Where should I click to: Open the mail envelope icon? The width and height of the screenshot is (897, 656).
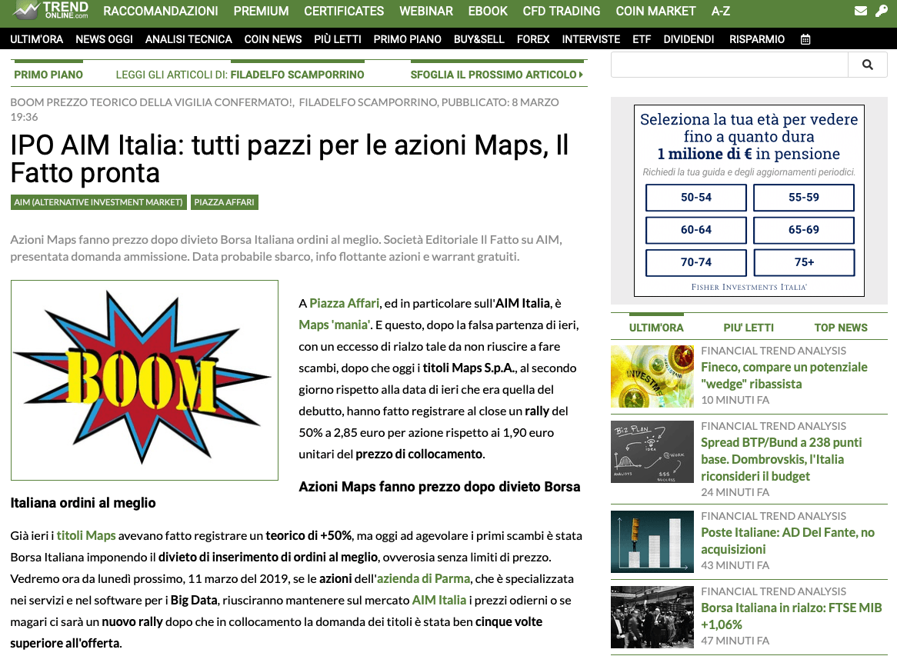point(860,11)
